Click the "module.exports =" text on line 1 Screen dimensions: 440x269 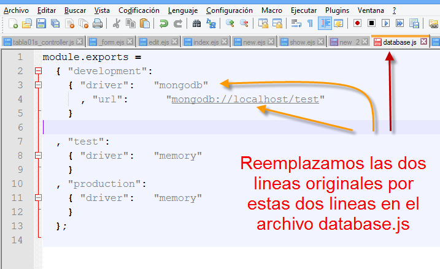pyautogui.click(x=92, y=57)
